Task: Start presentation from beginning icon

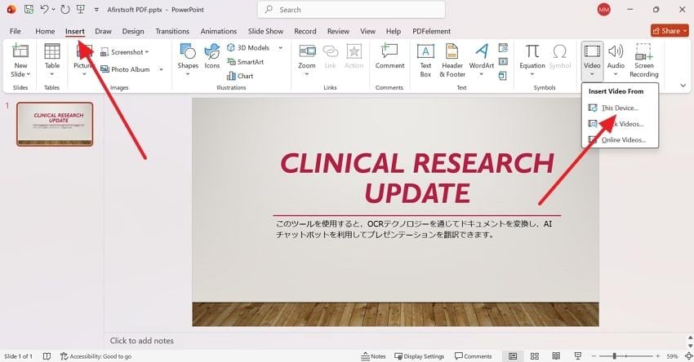Action: pos(81,9)
